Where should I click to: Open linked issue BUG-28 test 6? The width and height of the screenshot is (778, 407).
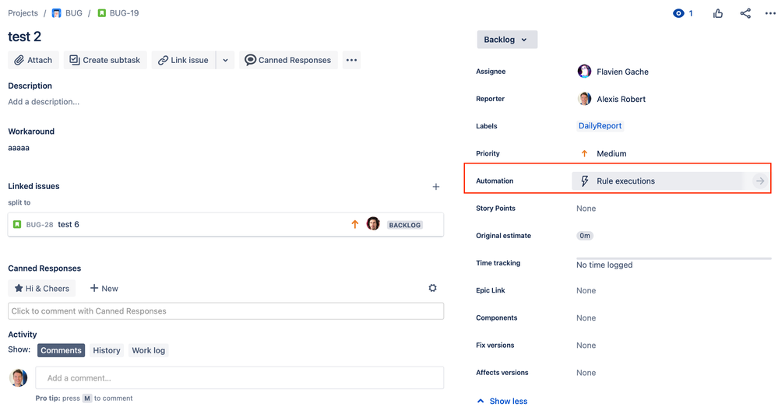(226, 225)
